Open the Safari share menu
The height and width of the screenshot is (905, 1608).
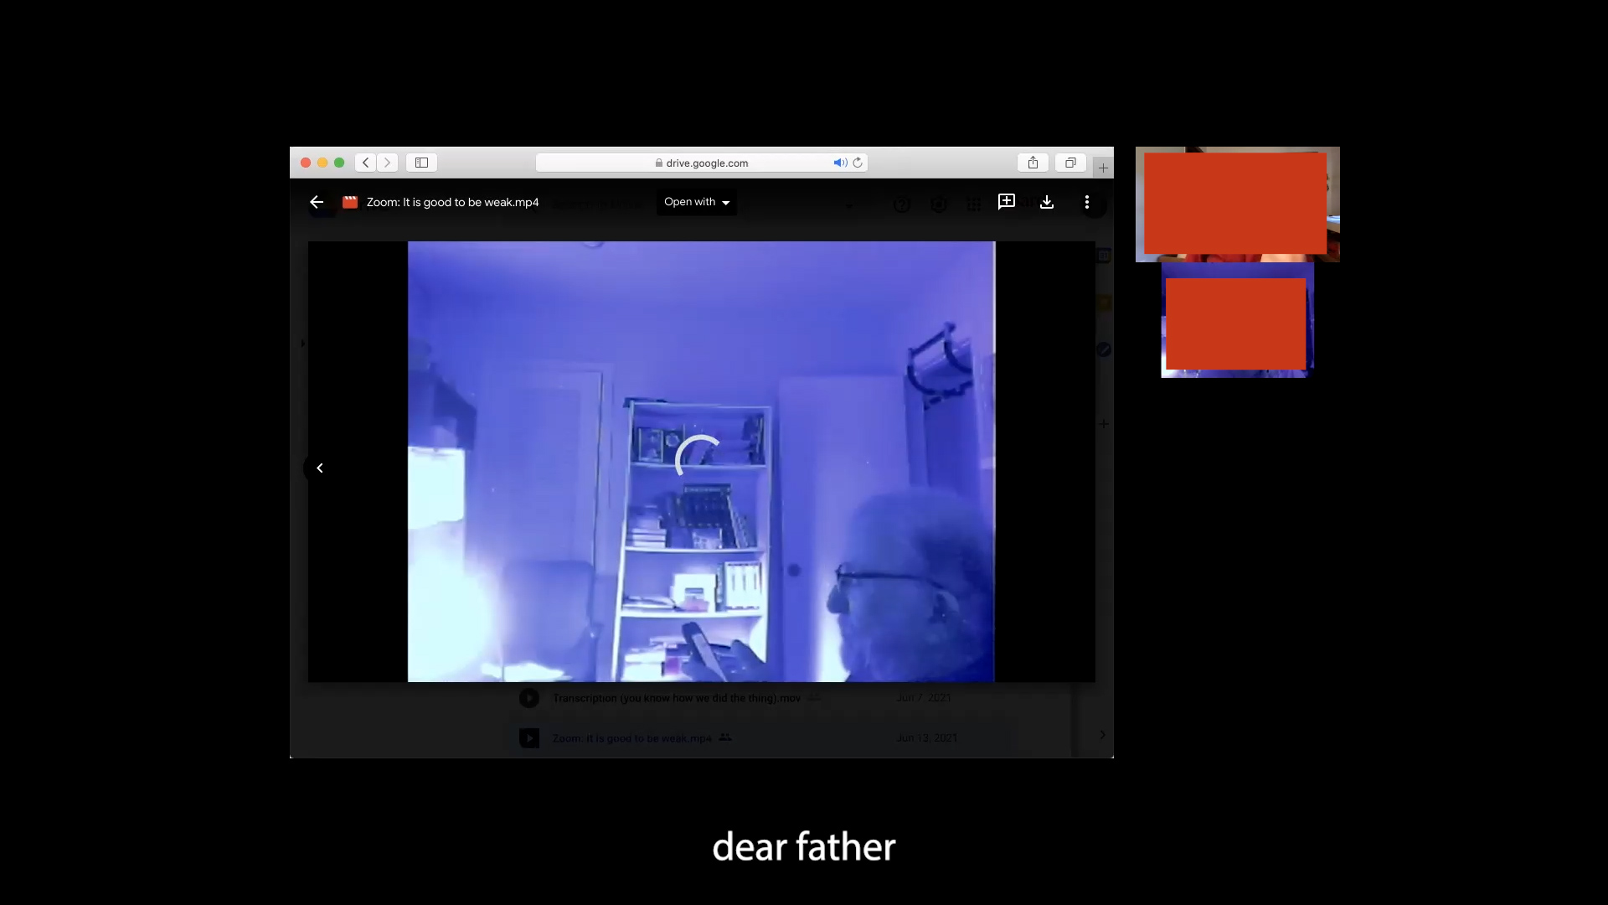[x=1033, y=163]
